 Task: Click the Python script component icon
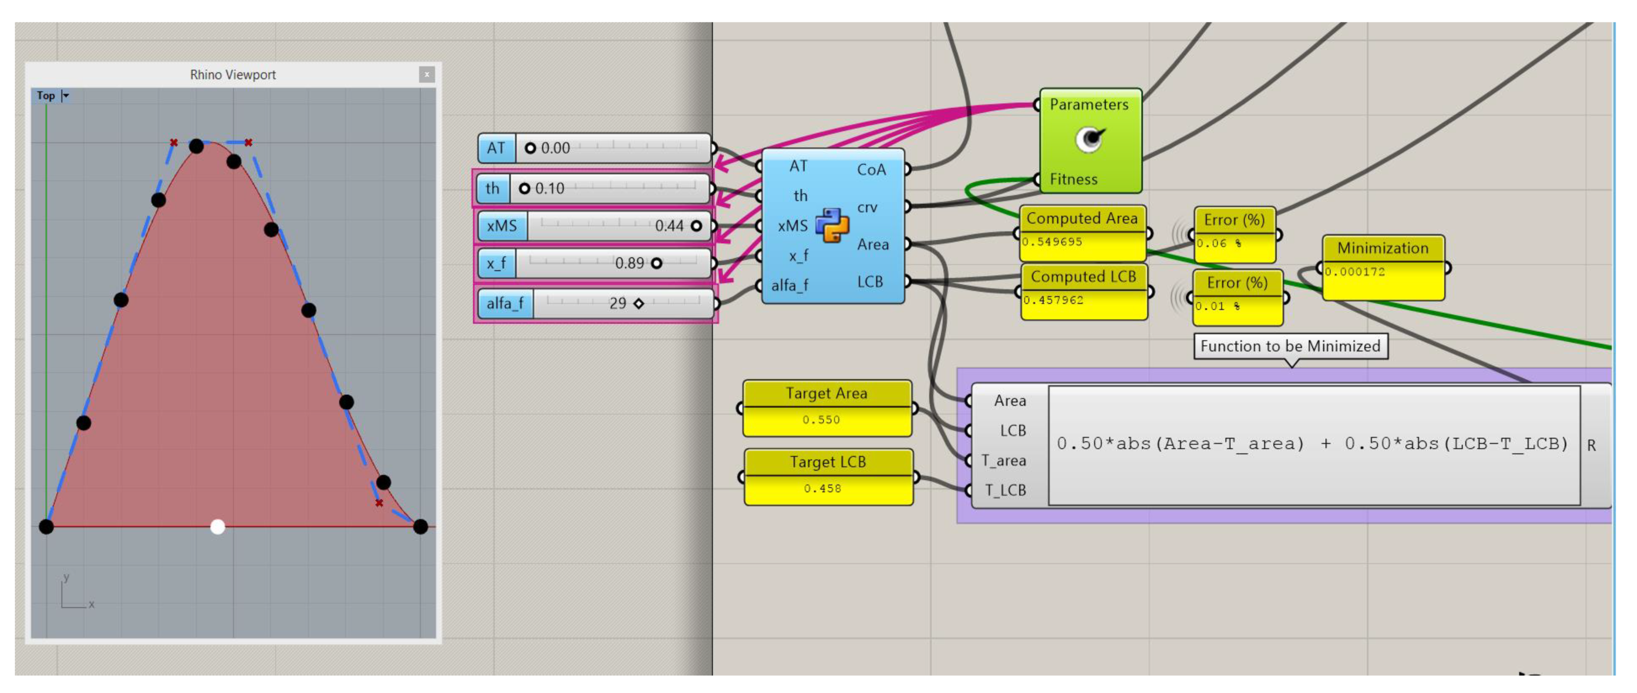[832, 225]
